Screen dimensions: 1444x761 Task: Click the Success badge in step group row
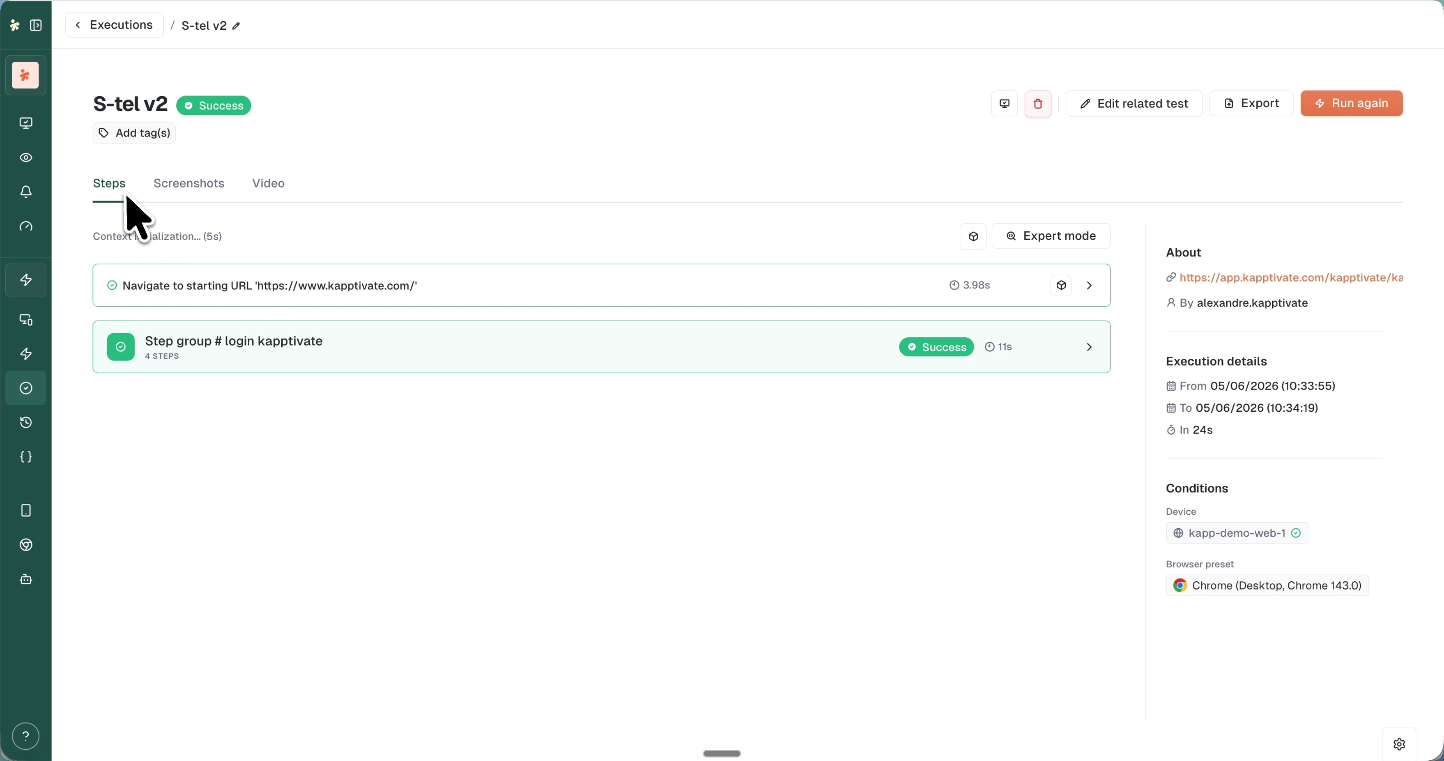click(x=937, y=347)
